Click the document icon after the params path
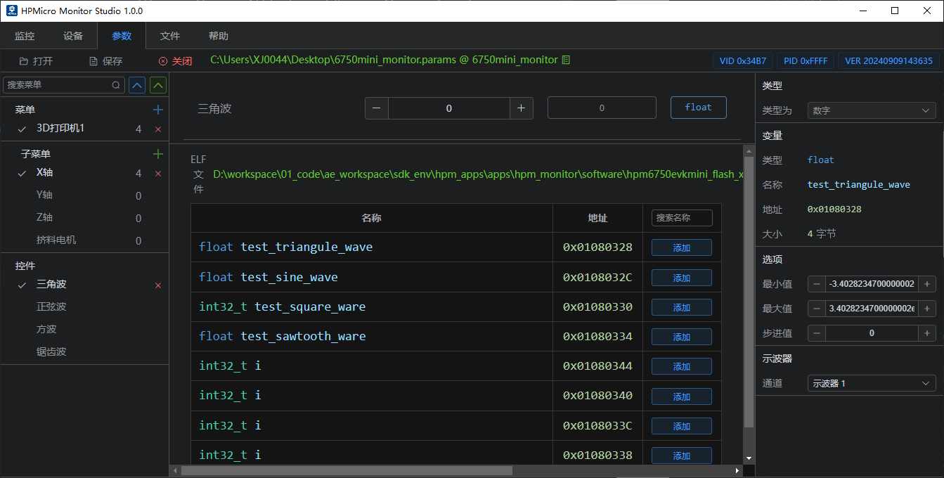944x478 pixels. click(566, 60)
